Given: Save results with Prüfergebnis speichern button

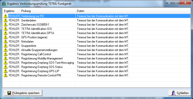Looking at the screenshot, I should [x=23, y=93].
